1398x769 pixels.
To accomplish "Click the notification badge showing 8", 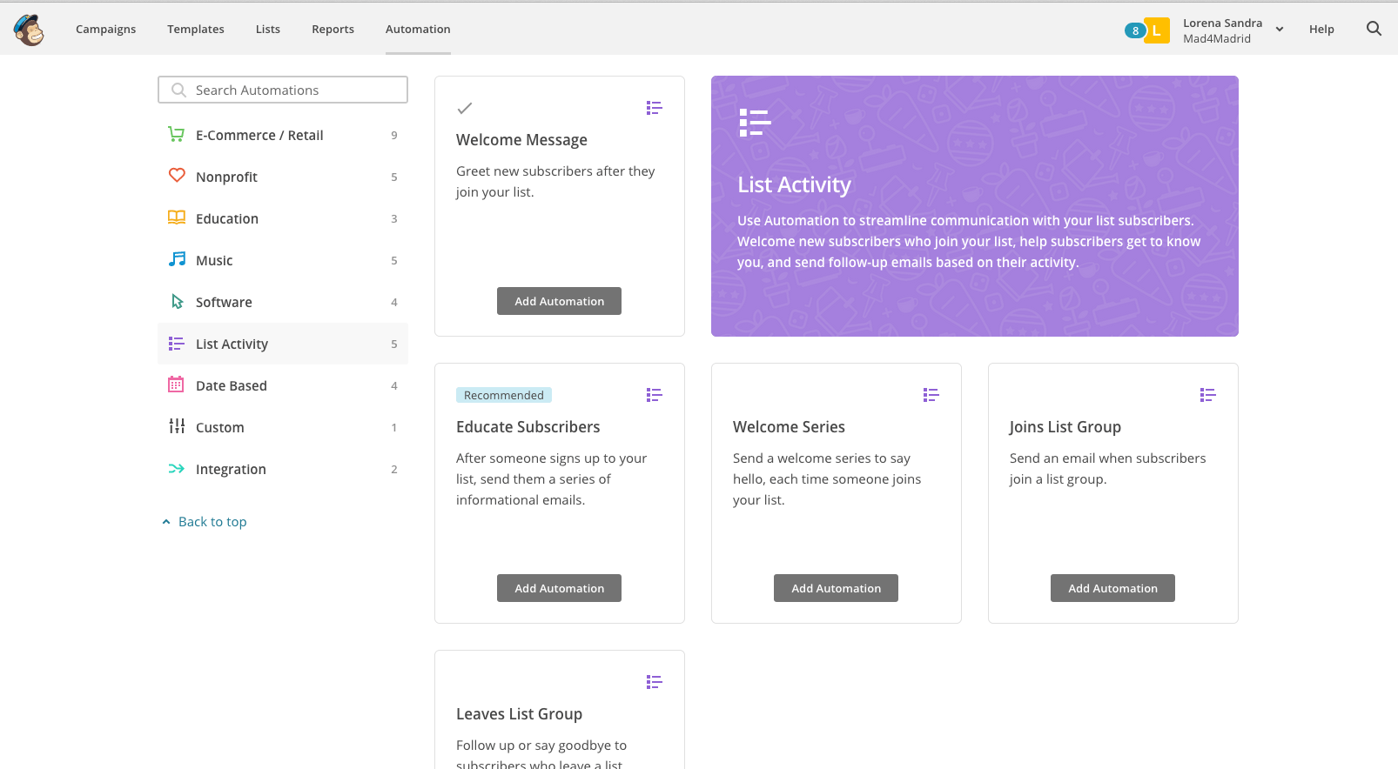I will [x=1134, y=30].
